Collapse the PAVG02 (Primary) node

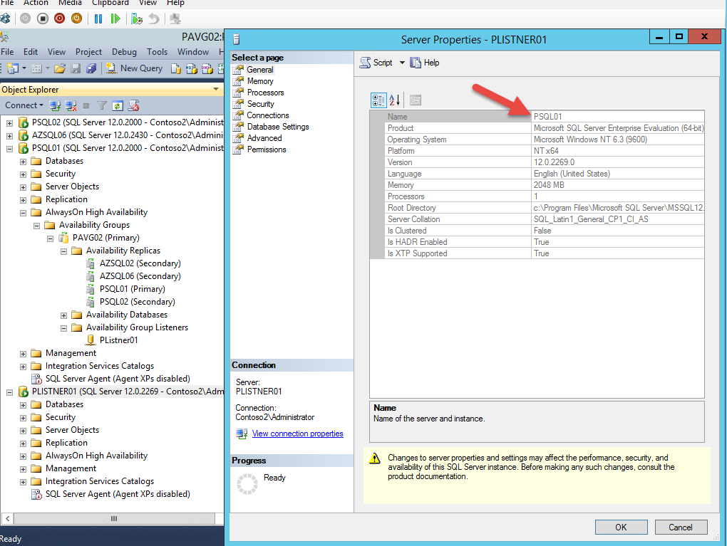click(50, 238)
